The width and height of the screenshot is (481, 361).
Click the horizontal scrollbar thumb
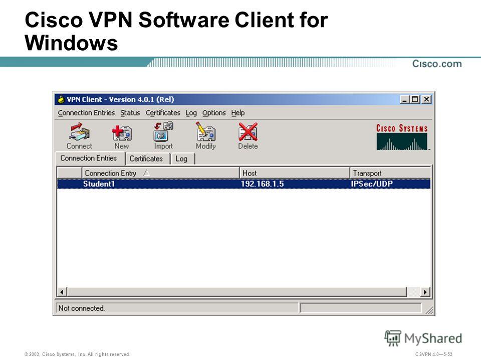coord(237,292)
